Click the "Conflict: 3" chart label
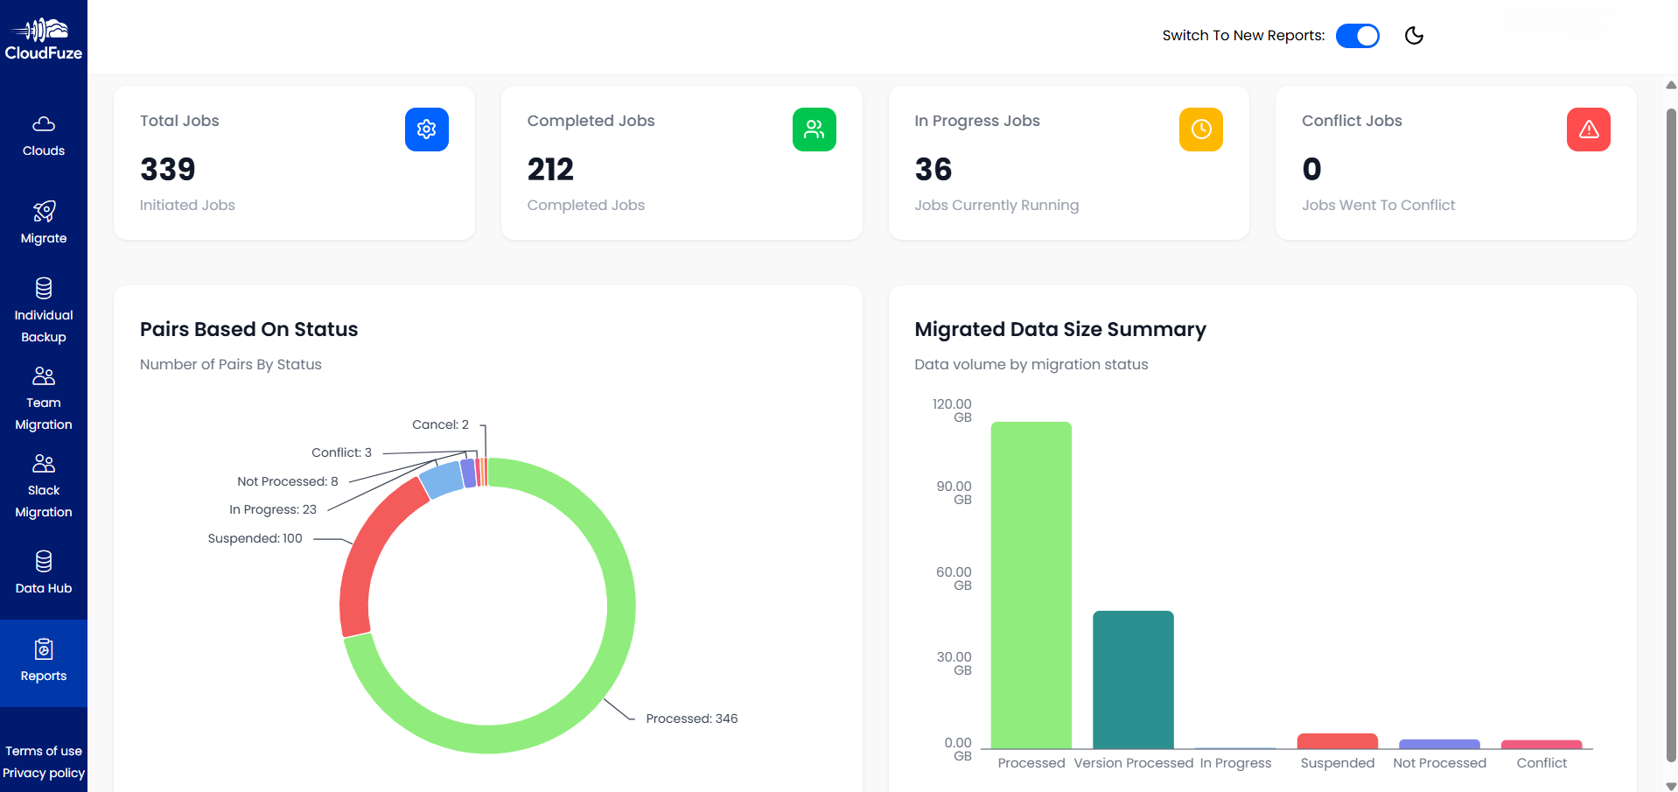 click(341, 452)
